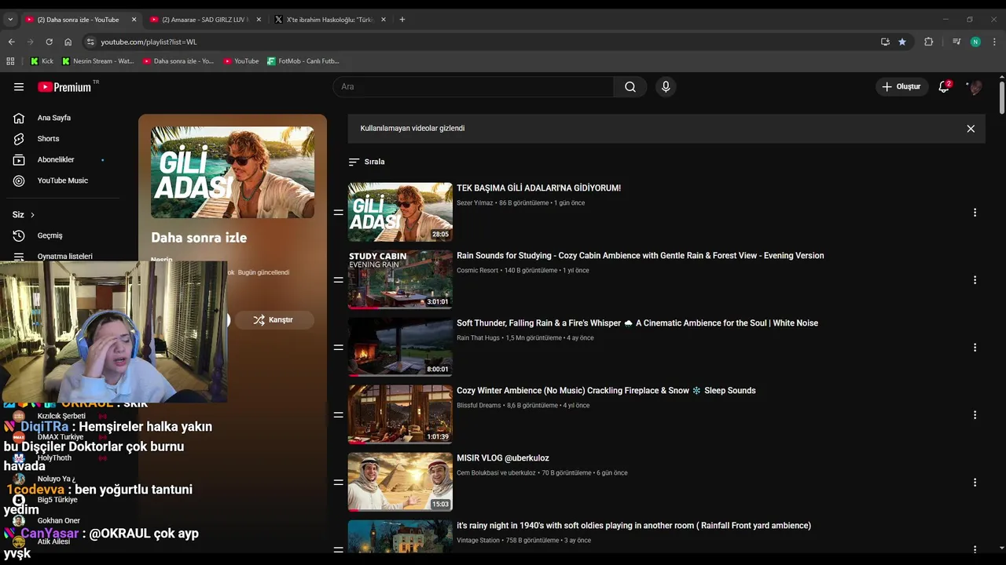Open options for Soft Thunder, Falling Rain video
Screen dimensions: 1006x565
click(x=975, y=348)
